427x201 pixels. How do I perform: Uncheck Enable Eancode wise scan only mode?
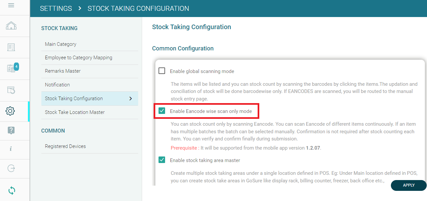click(162, 111)
